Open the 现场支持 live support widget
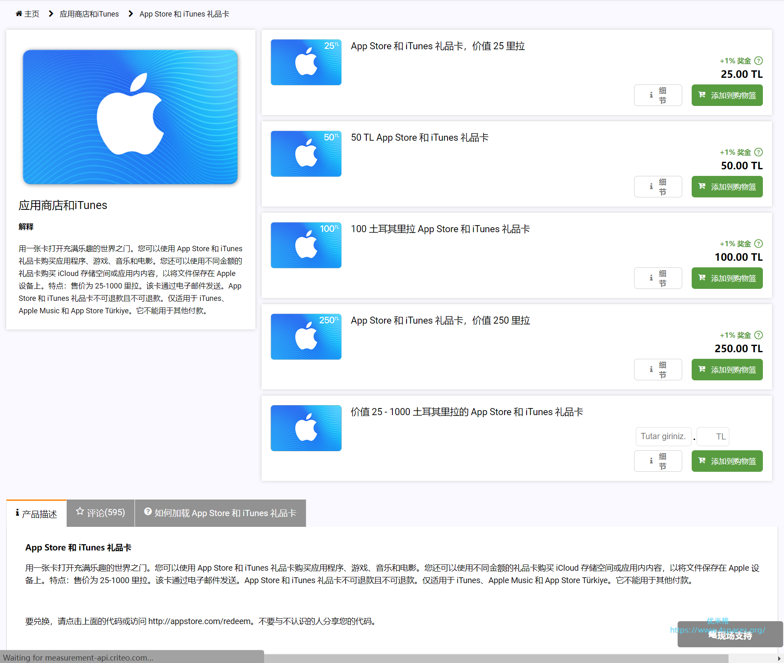 [730, 635]
